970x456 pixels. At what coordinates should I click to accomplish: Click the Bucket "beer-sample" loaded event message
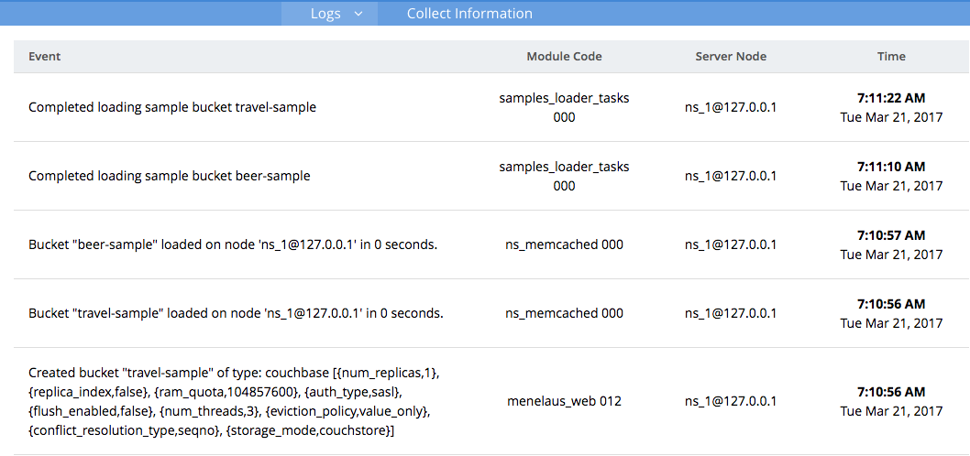pos(233,244)
